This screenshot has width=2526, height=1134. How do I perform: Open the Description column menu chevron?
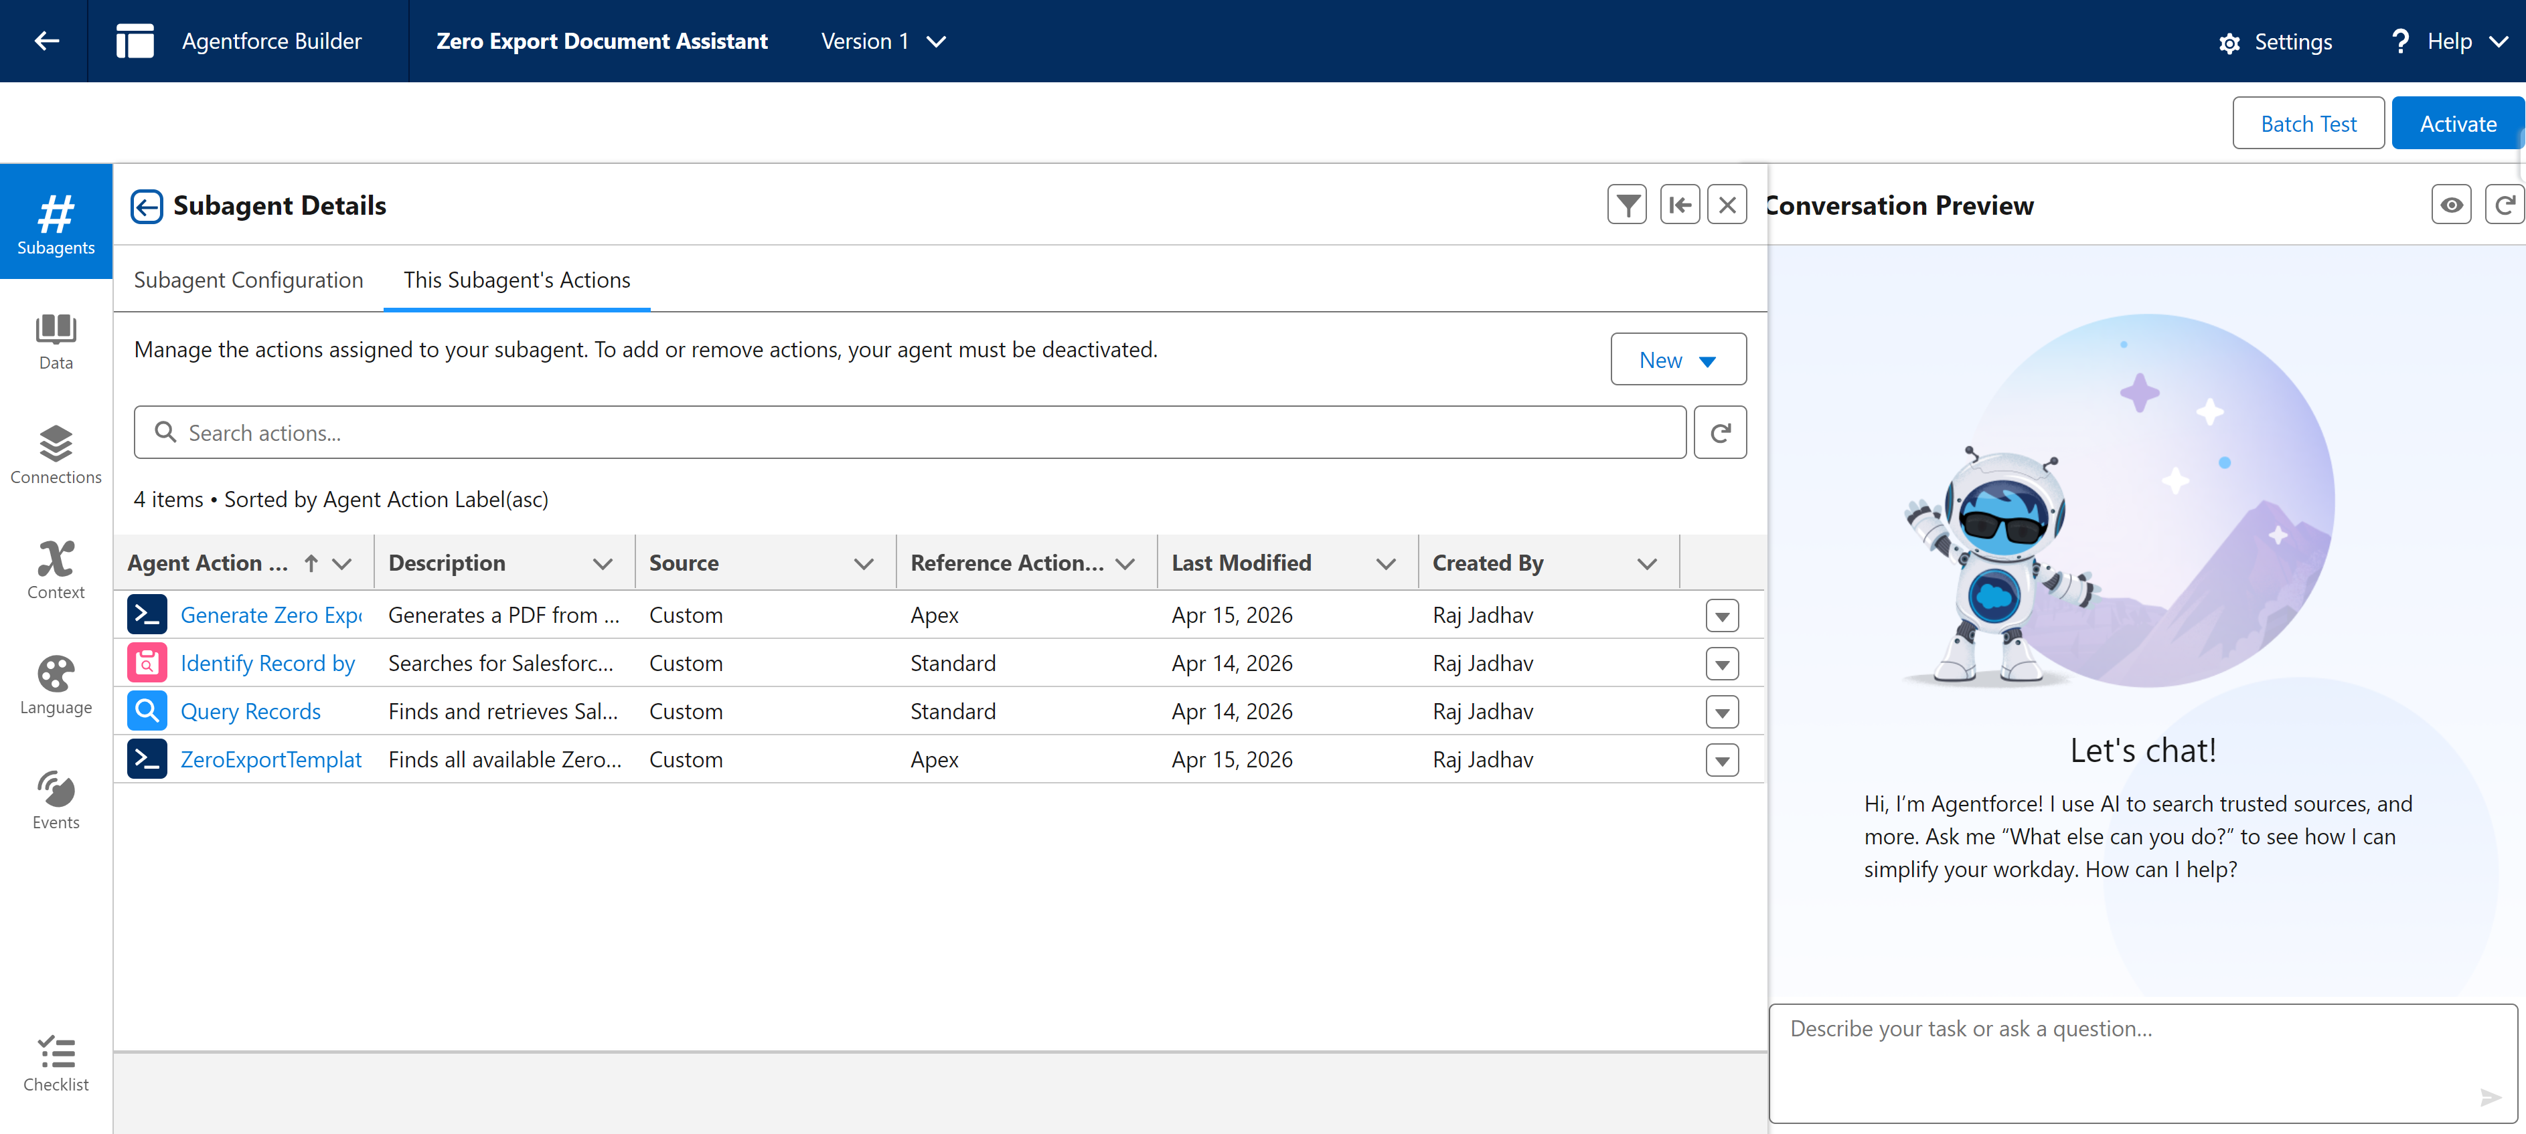(x=603, y=563)
